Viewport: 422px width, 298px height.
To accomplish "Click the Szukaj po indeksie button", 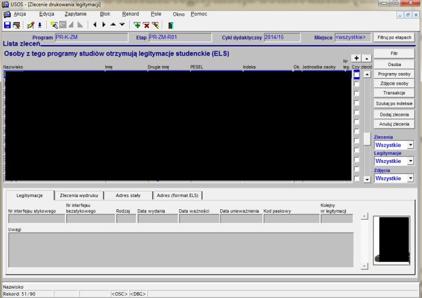I will tap(394, 104).
